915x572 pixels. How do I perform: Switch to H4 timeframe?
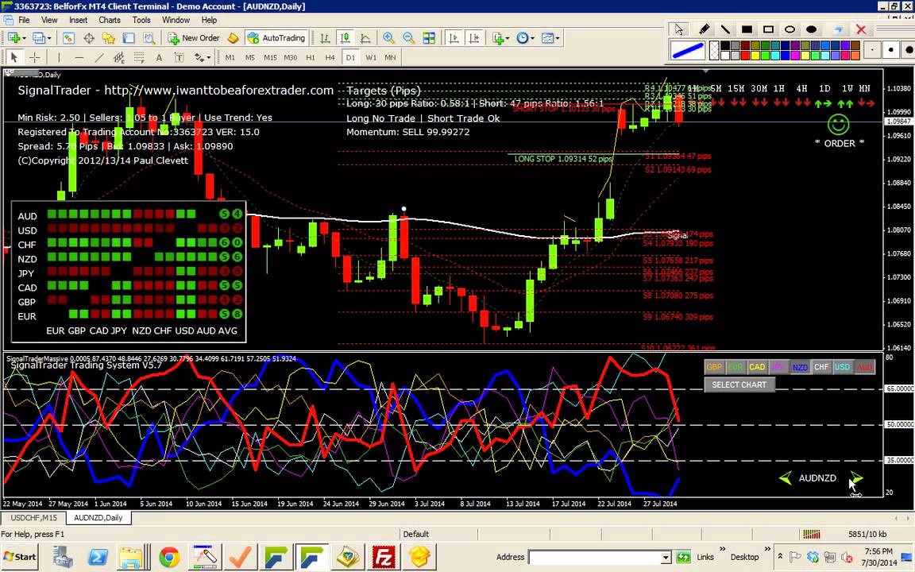point(330,57)
